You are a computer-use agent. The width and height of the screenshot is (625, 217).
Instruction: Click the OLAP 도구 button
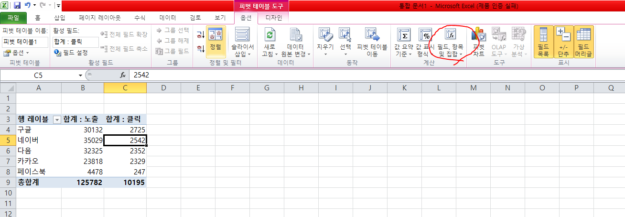click(499, 42)
